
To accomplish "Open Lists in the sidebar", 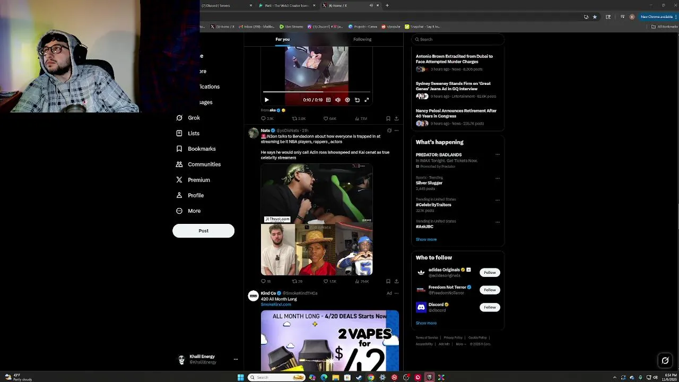I will (188, 133).
